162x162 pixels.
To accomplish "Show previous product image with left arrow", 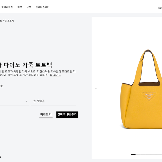I will [96, 89].
